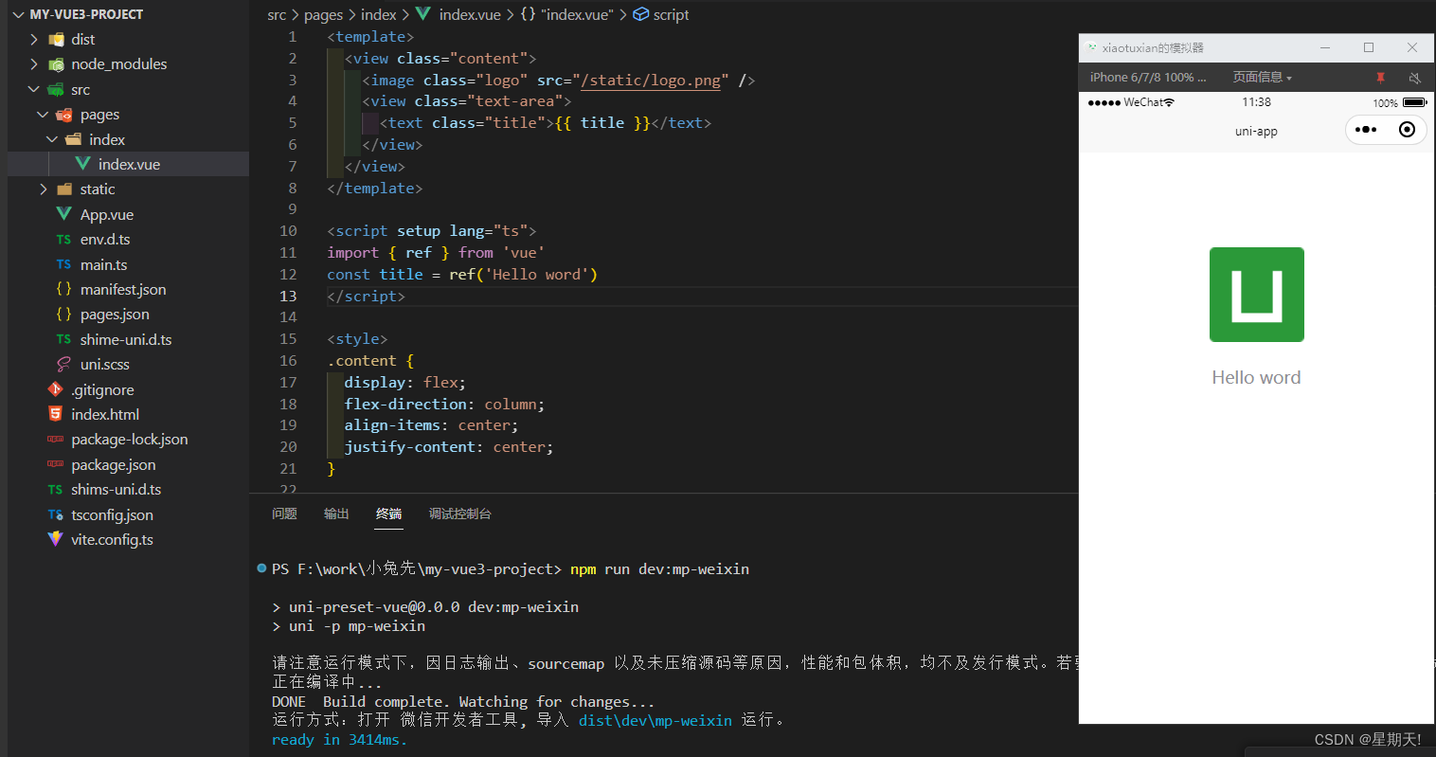Image resolution: width=1436 pixels, height=757 pixels.
Task: Click the JSON braces icon beside pages.json
Action: 63,314
